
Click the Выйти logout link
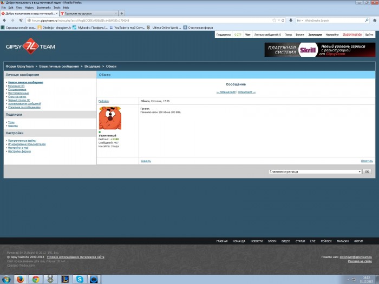(x=369, y=35)
